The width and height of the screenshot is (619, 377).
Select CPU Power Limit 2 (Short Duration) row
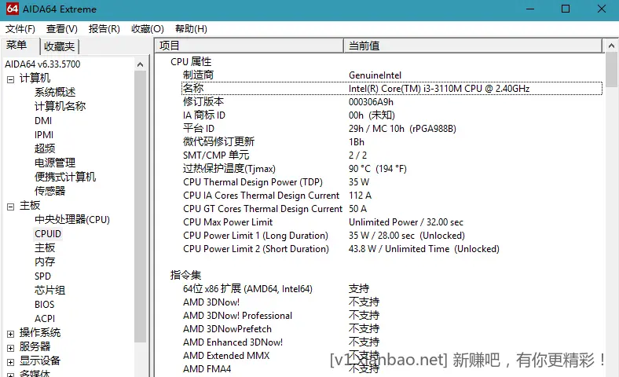pyautogui.click(x=392, y=249)
